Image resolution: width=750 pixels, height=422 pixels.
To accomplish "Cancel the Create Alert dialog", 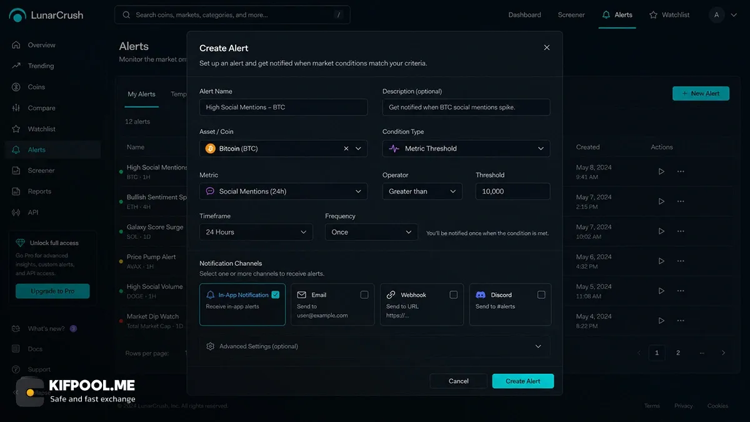I will 458,381.
